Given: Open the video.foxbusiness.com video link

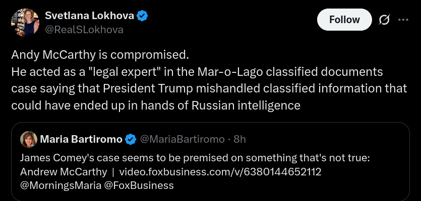Looking at the screenshot, I should [x=220, y=172].
